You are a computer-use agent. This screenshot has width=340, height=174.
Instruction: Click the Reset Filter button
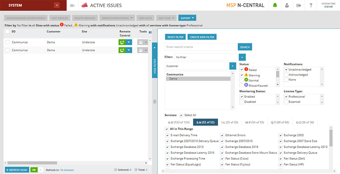pos(175,37)
